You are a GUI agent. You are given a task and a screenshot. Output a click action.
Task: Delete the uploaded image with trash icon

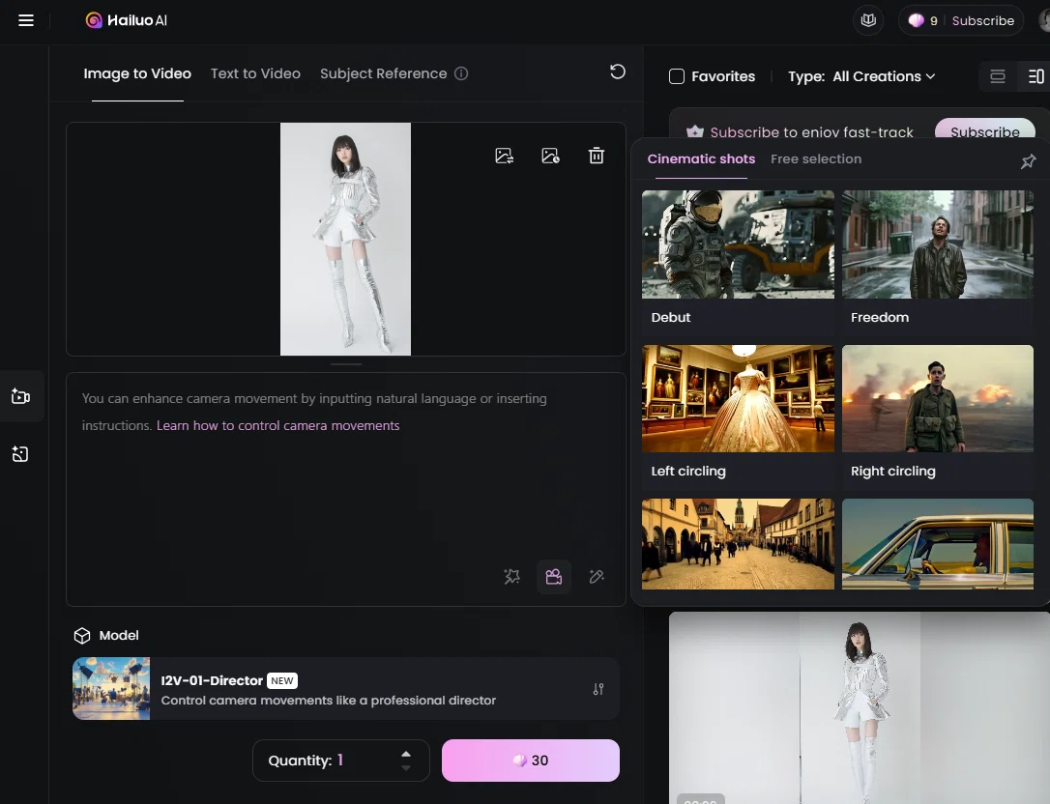[x=596, y=156]
